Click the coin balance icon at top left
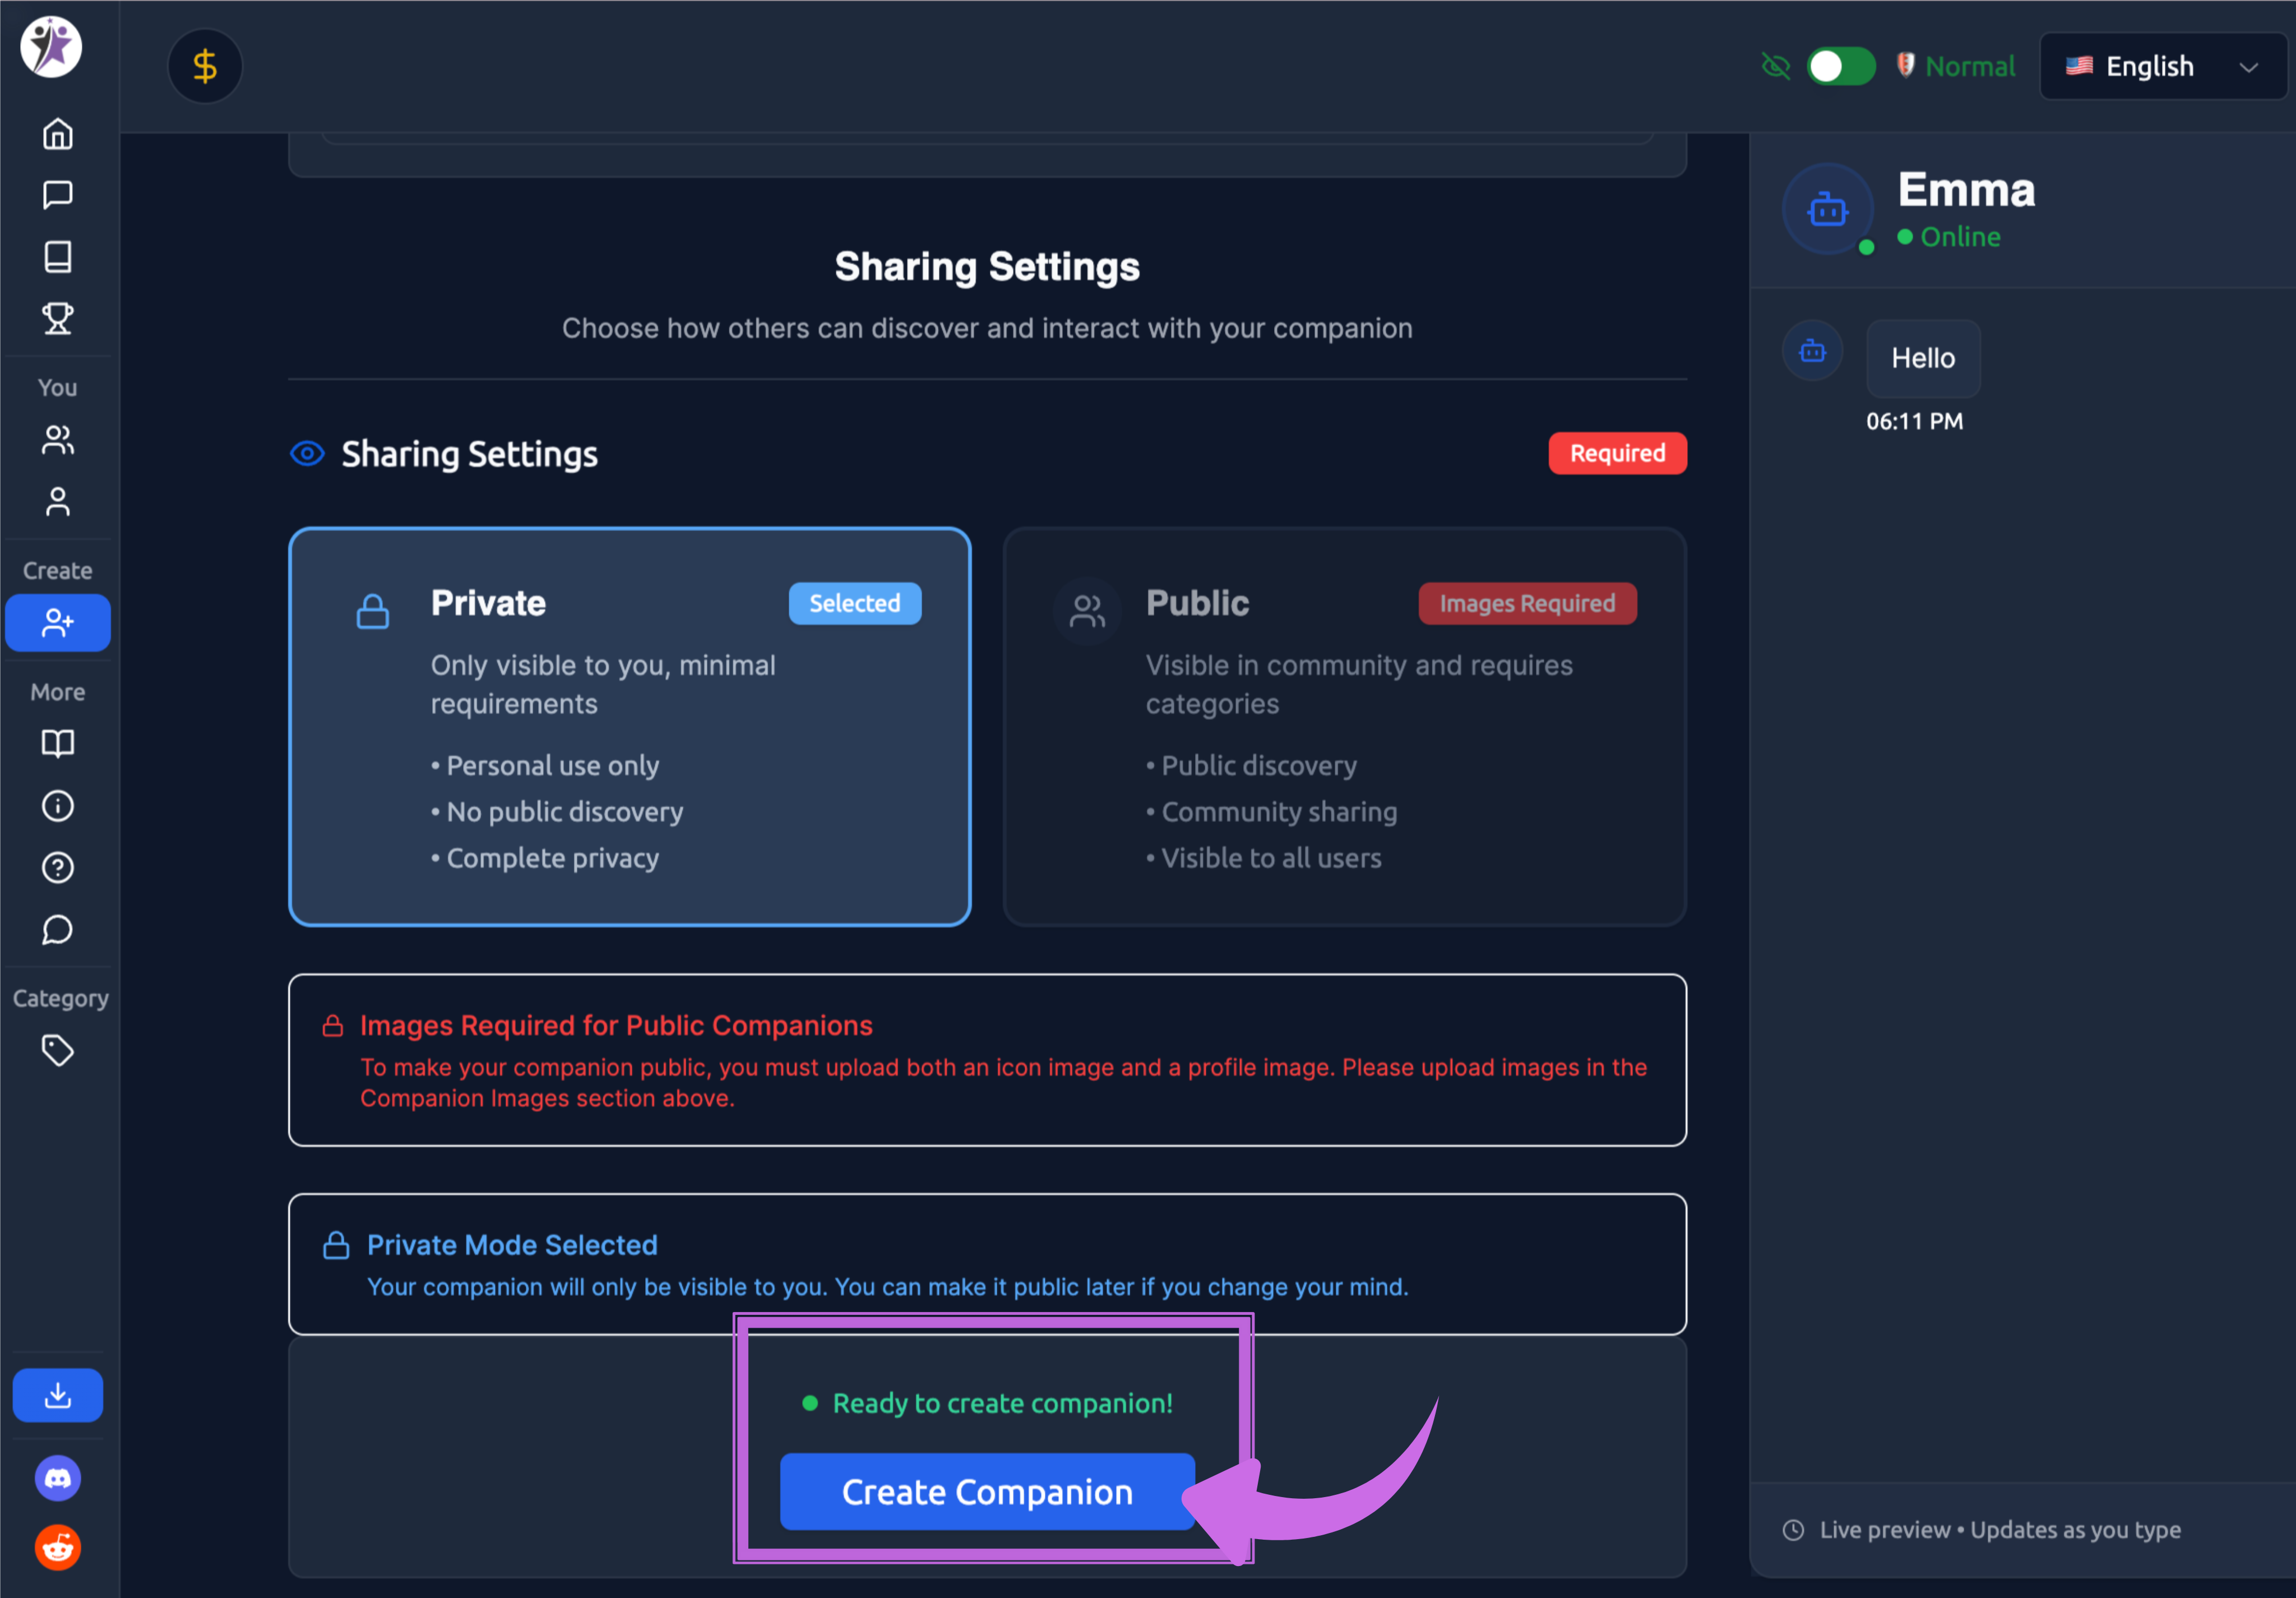 pos(205,66)
